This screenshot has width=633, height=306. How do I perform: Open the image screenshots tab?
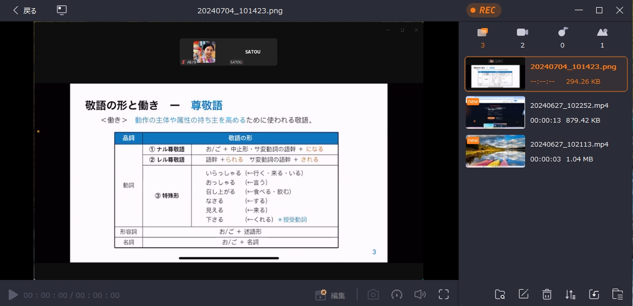tap(602, 33)
